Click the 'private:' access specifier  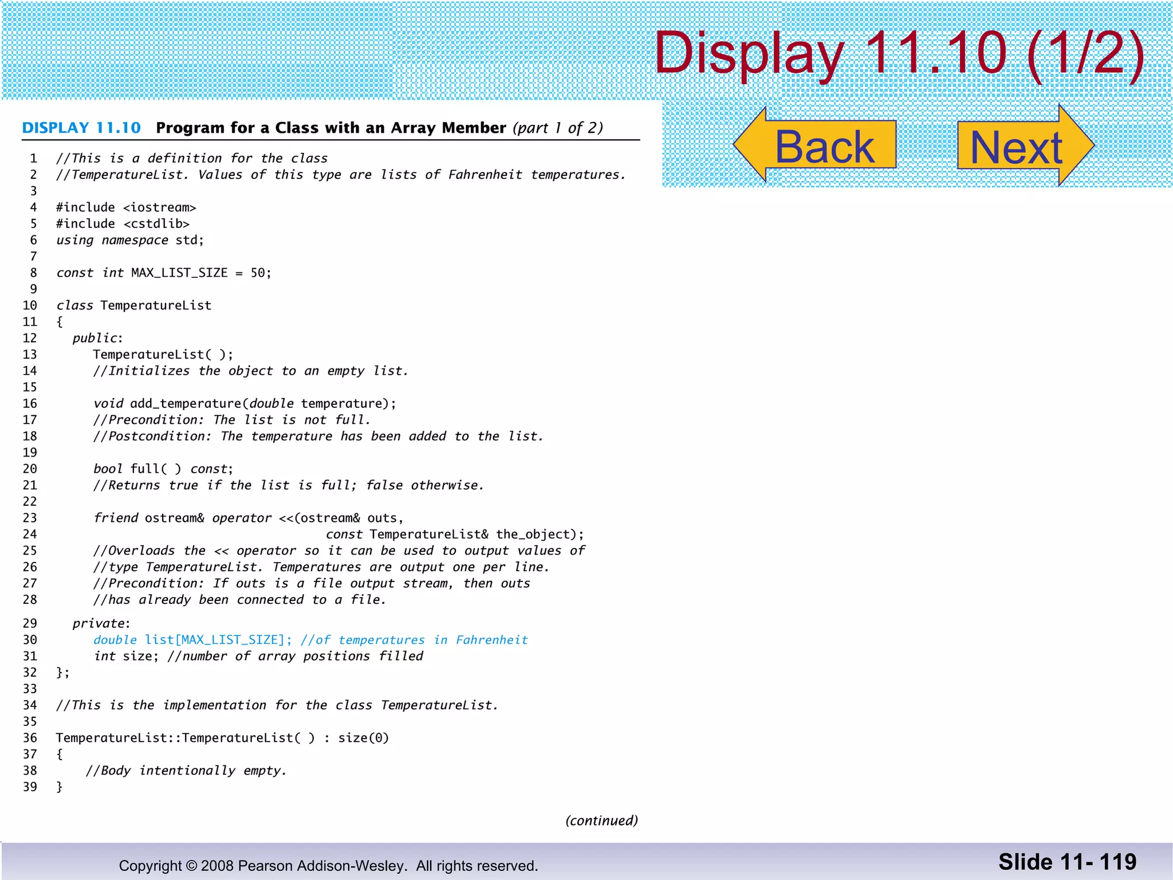(101, 623)
